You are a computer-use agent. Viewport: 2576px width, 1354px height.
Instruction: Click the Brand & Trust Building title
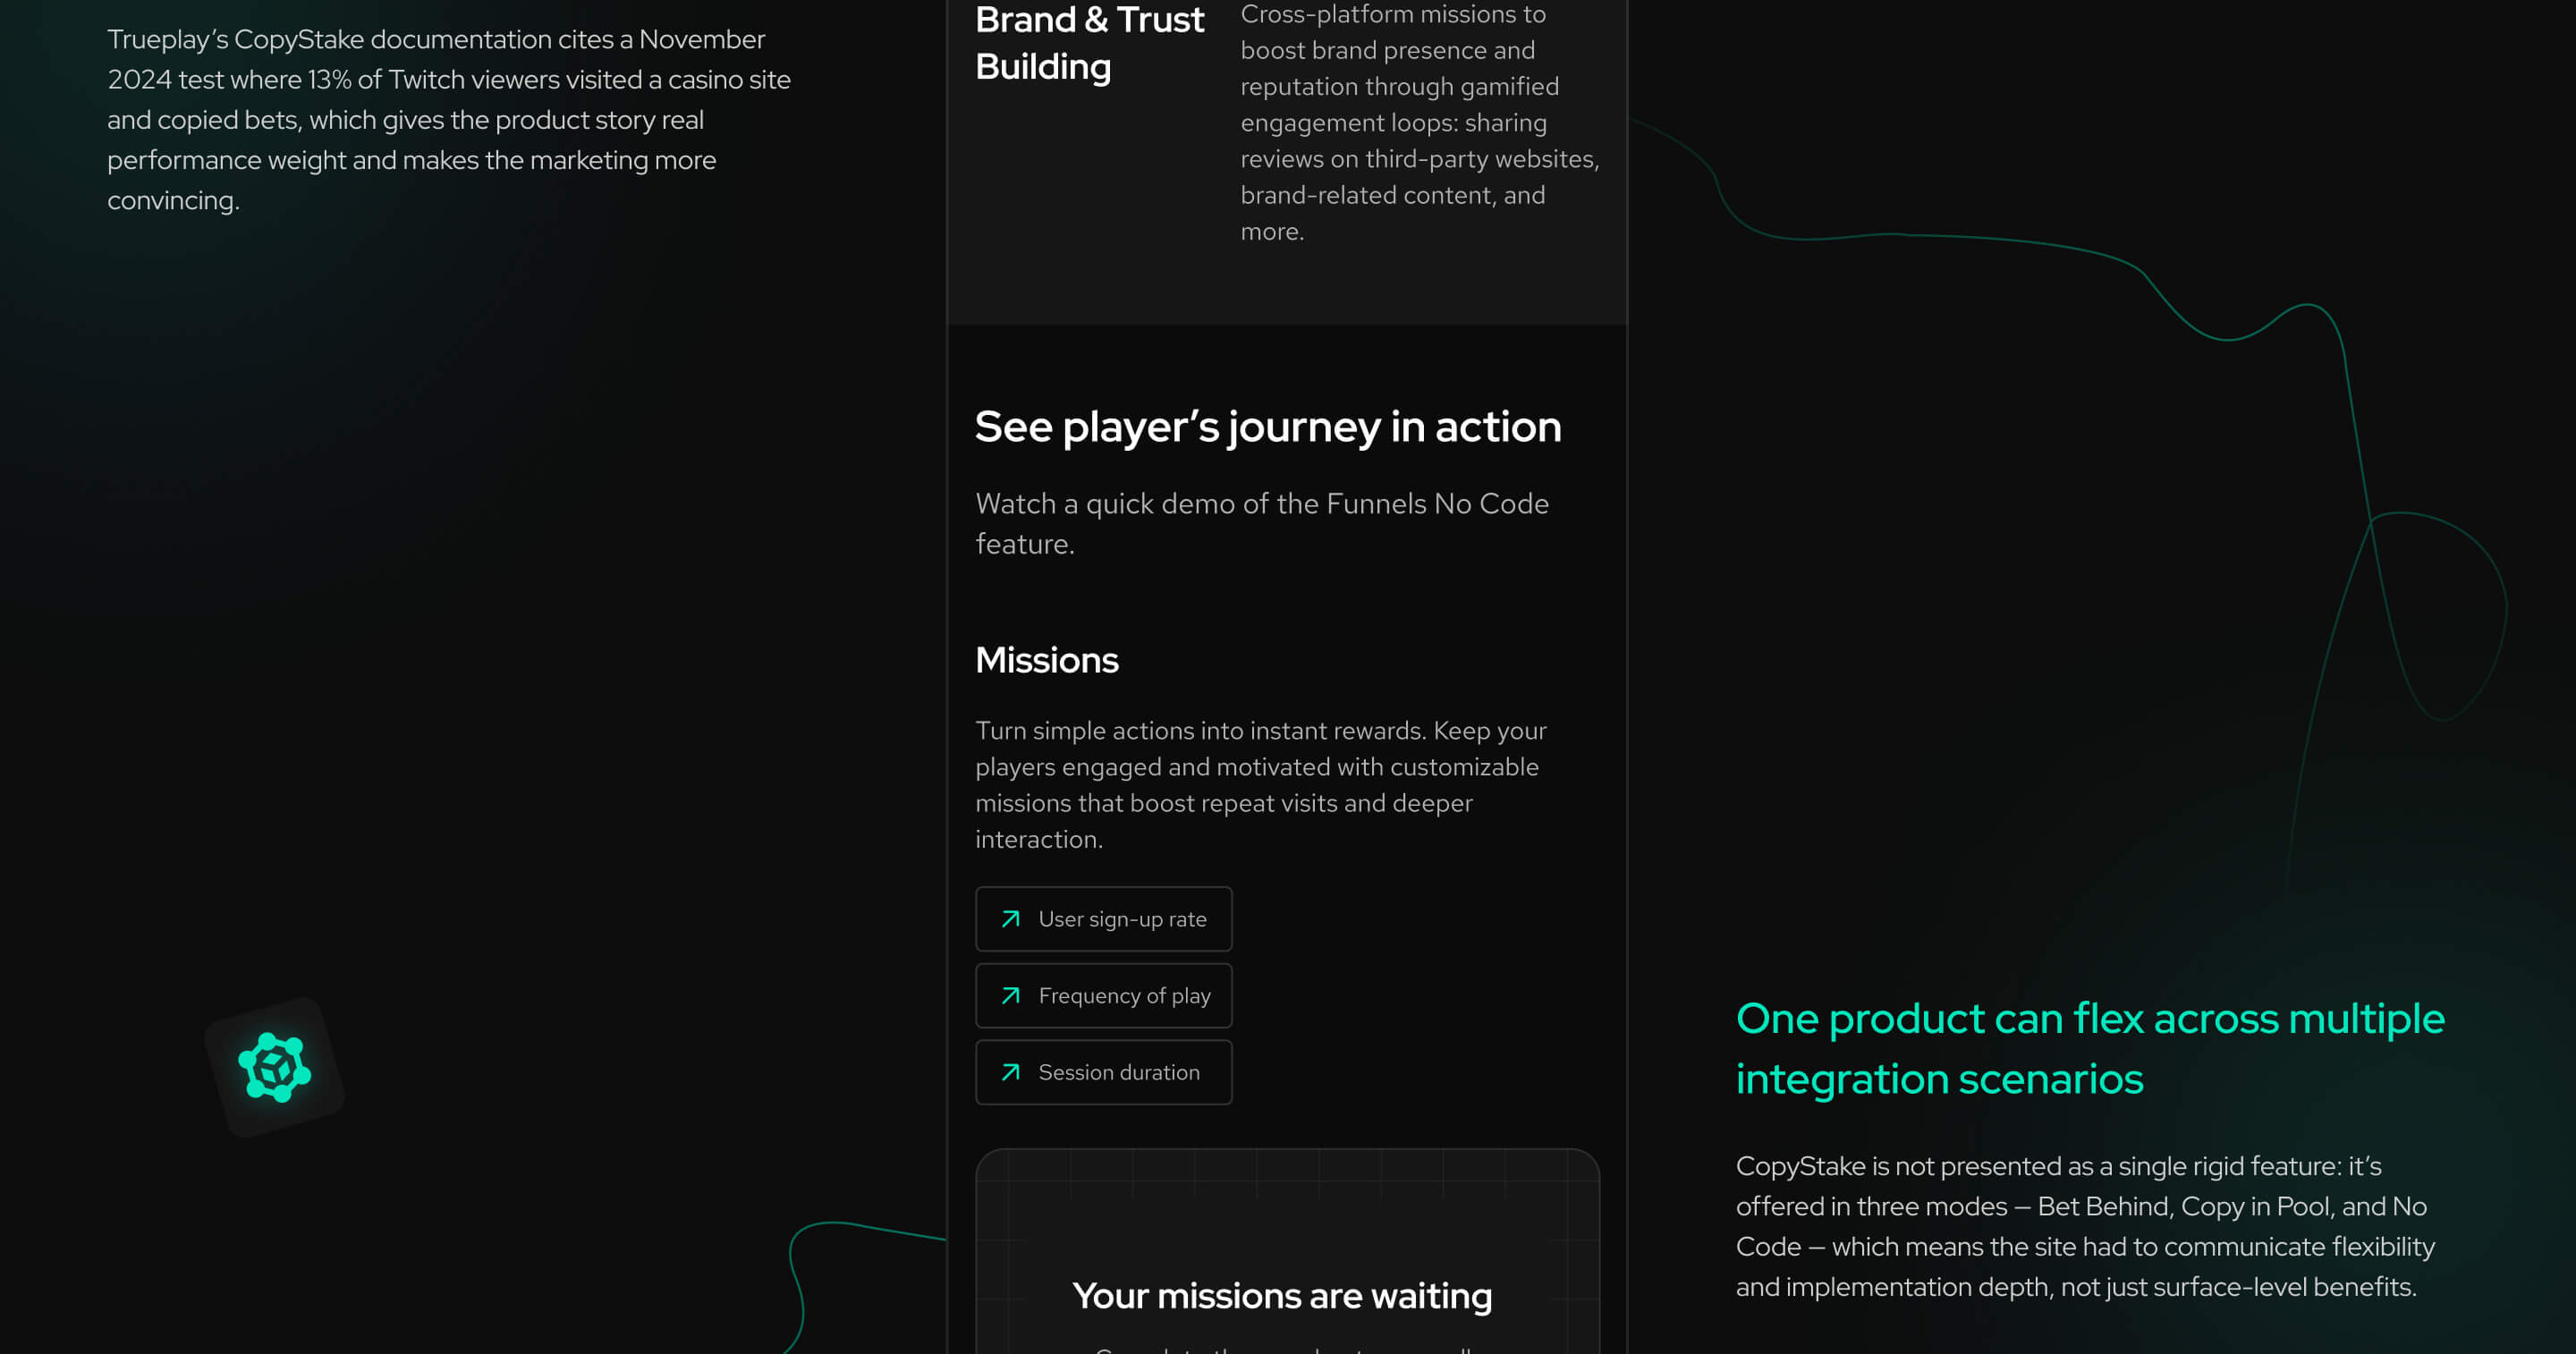click(1090, 43)
